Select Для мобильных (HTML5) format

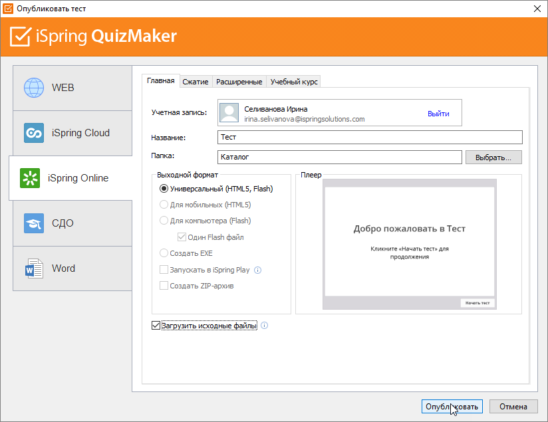pyautogui.click(x=164, y=205)
